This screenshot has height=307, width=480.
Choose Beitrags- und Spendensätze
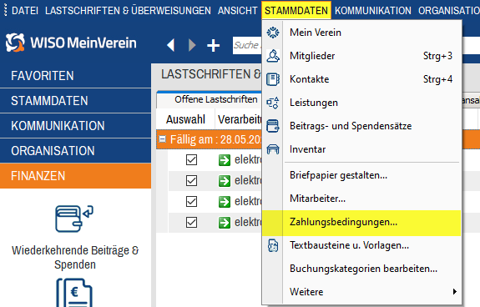pos(361,126)
